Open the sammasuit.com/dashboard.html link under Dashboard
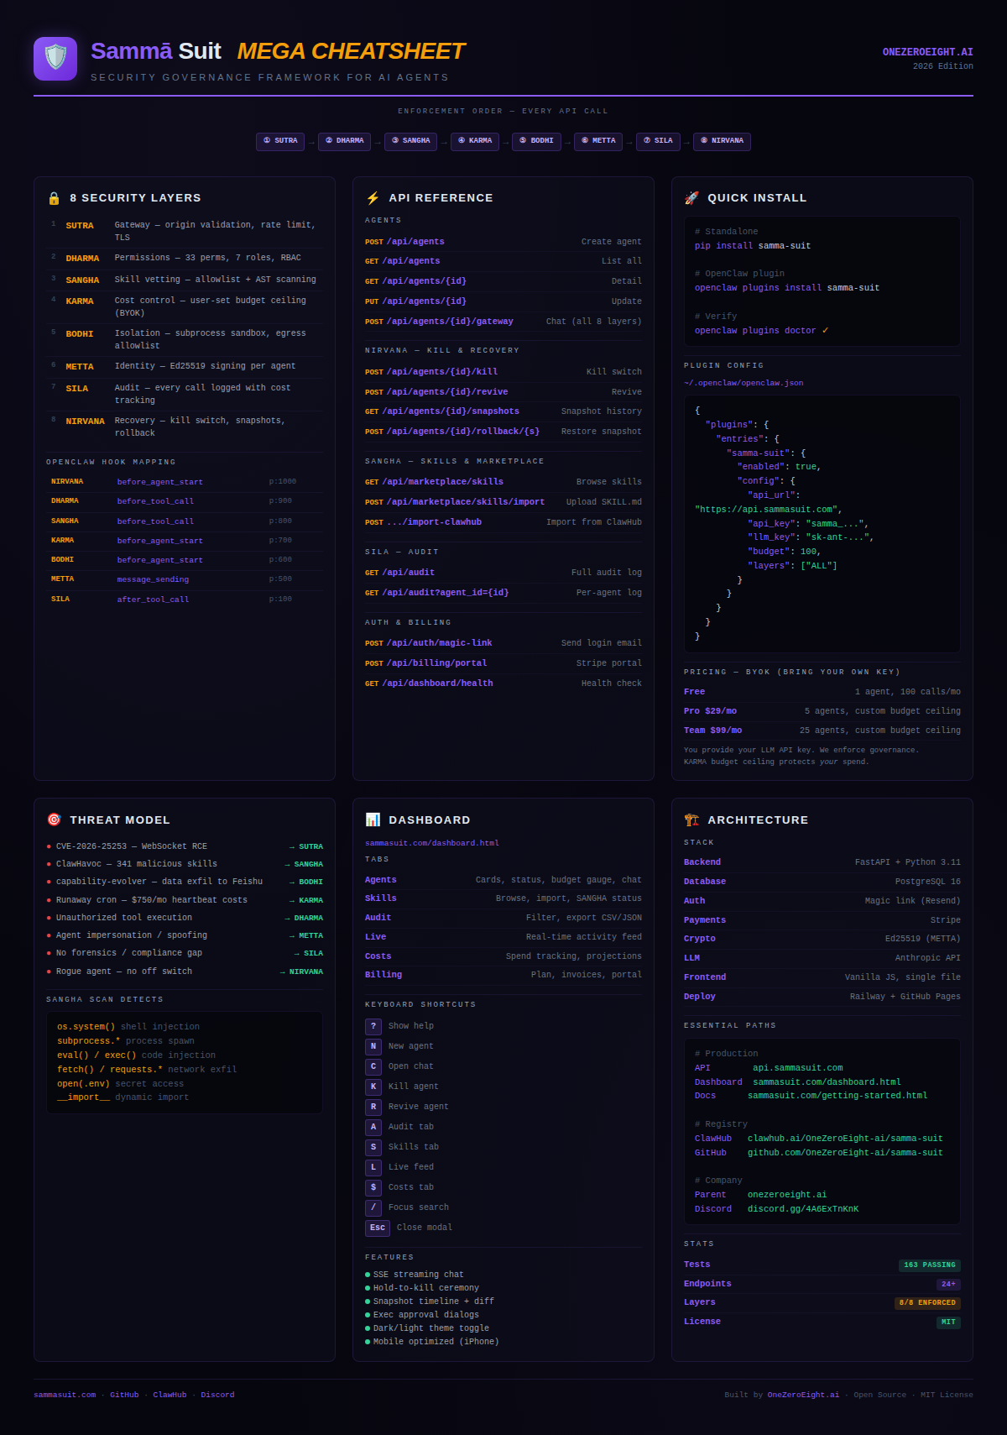Viewport: 1007px width, 1435px height. (432, 843)
